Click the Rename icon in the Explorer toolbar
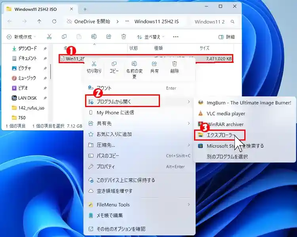297x237 pixels. point(94,37)
